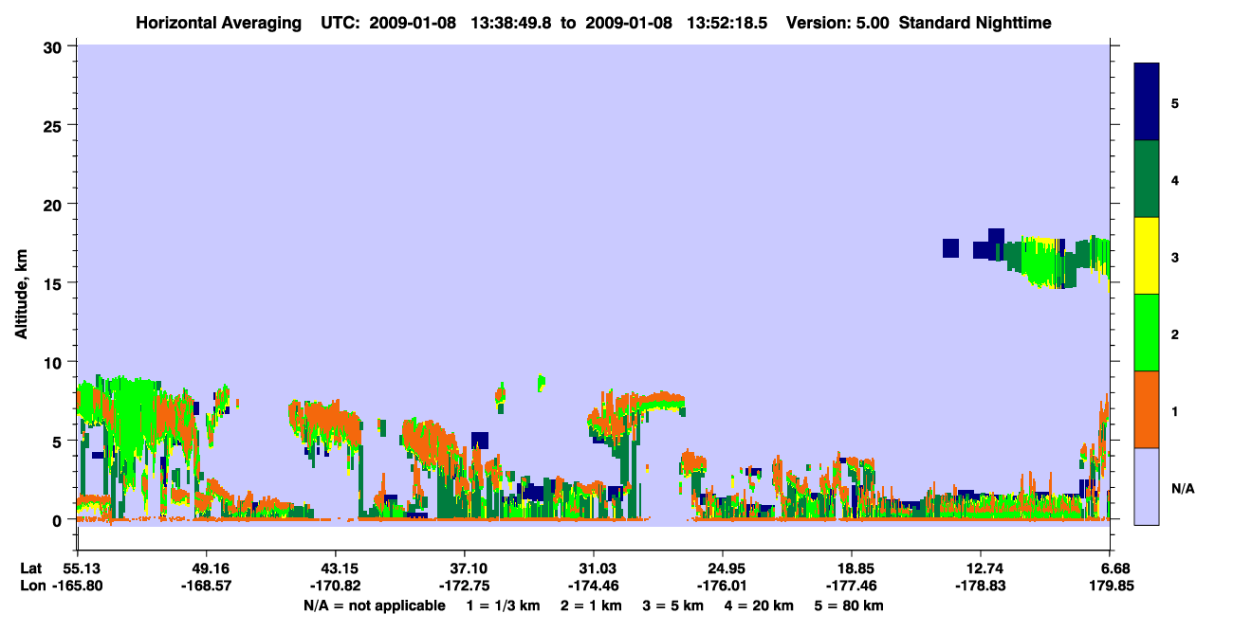The width and height of the screenshot is (1233, 632).
Task: Click longitude value -178.83
Action: tap(981, 586)
